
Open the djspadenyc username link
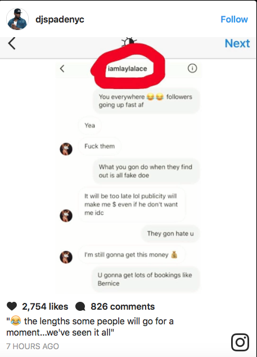60,19
